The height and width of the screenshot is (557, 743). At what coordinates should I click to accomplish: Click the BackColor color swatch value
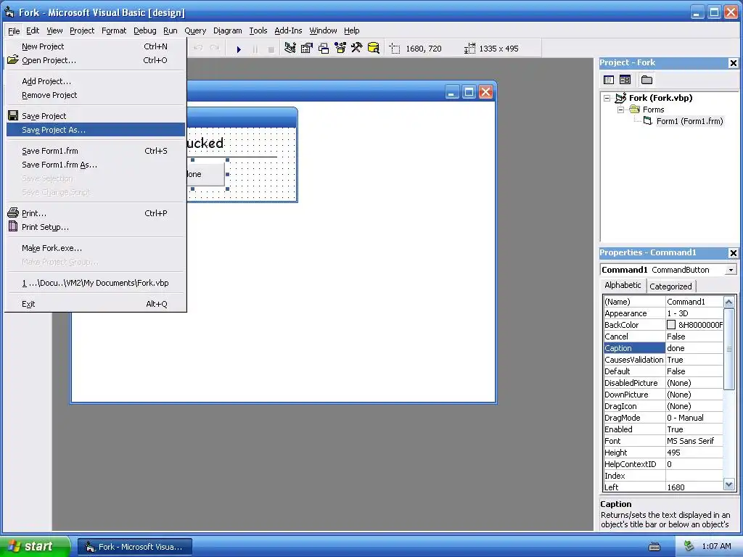[x=671, y=325]
